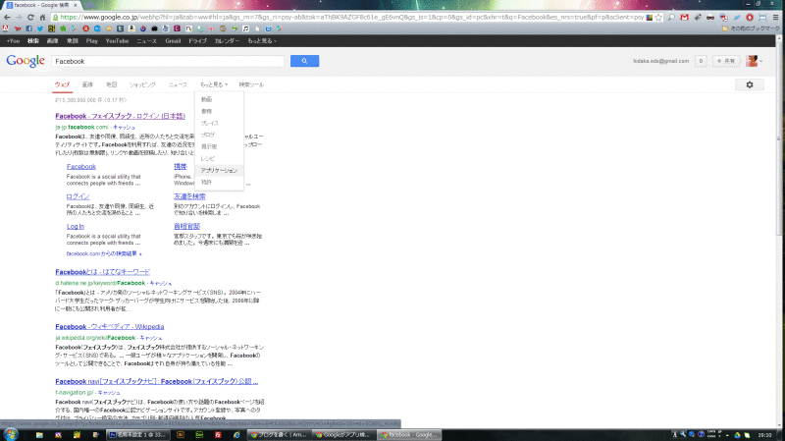This screenshot has width=785, height=441.
Task: Switch to 'ブログを書く' Chrome taskbar window
Action: pyautogui.click(x=279, y=434)
